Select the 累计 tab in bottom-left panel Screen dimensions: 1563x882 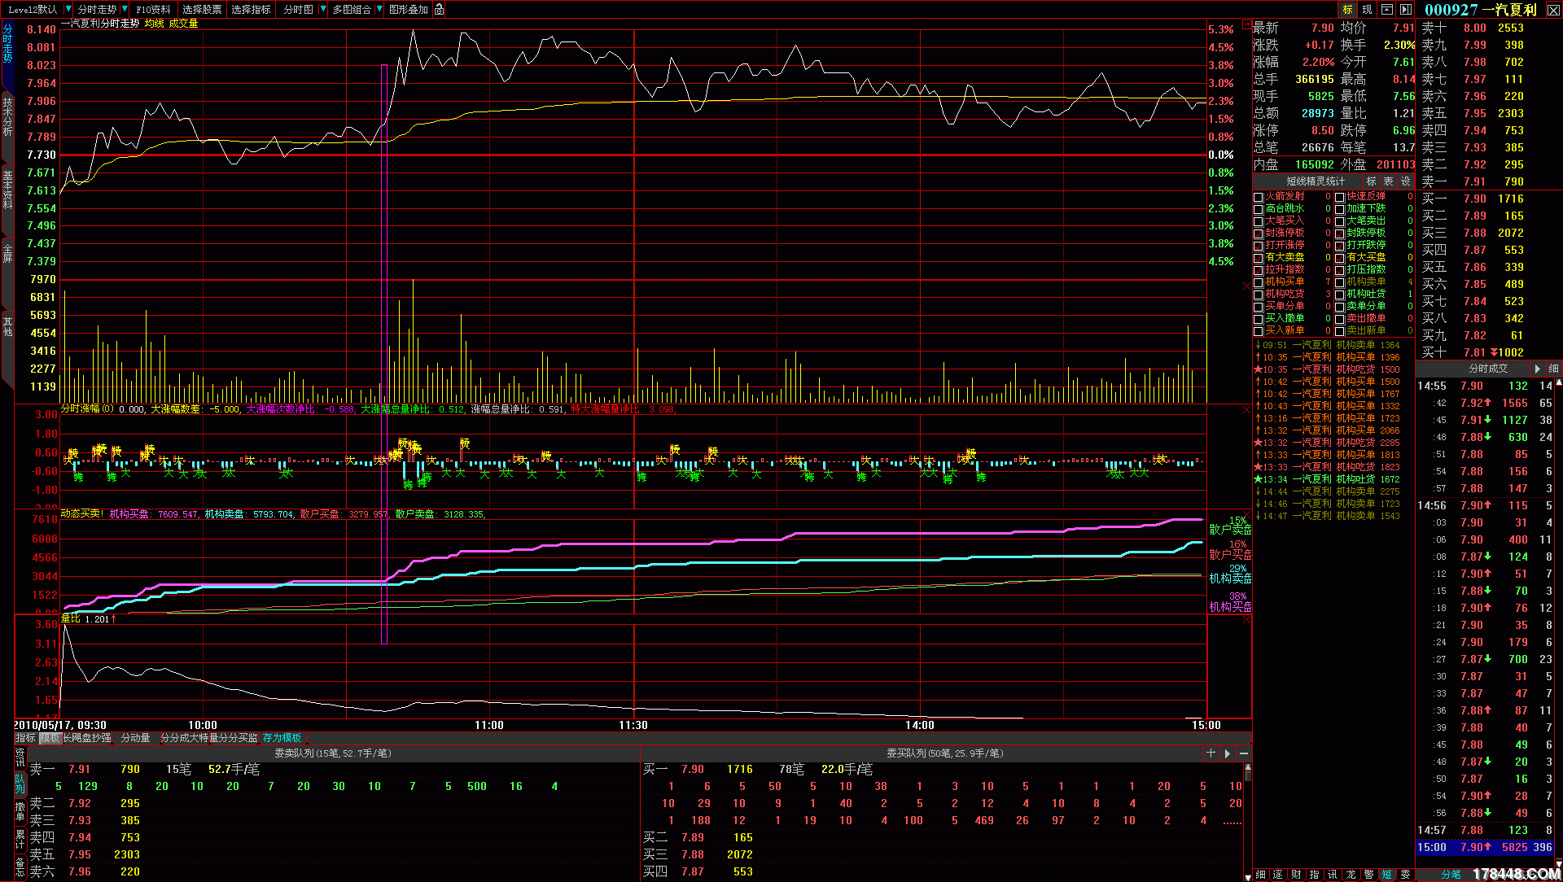(x=20, y=838)
